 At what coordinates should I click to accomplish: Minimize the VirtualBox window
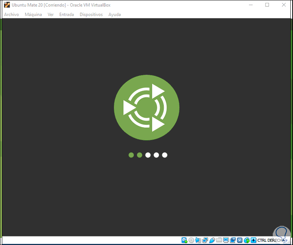pos(251,5)
